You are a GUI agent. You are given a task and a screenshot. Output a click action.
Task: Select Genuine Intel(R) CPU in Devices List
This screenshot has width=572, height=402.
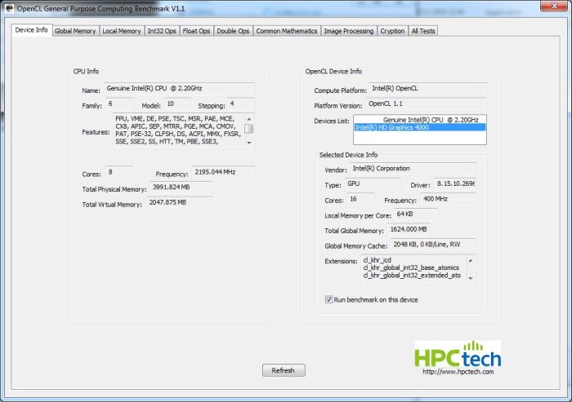[x=420, y=120]
